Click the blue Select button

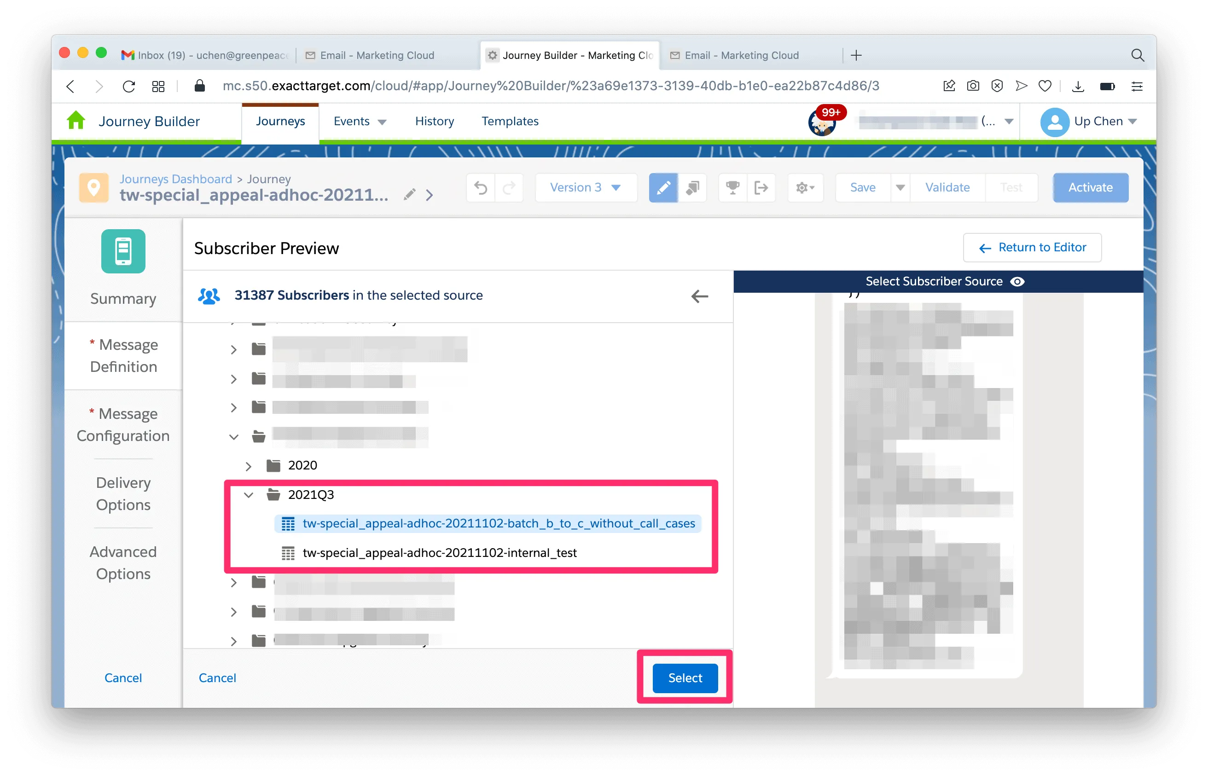(x=685, y=678)
